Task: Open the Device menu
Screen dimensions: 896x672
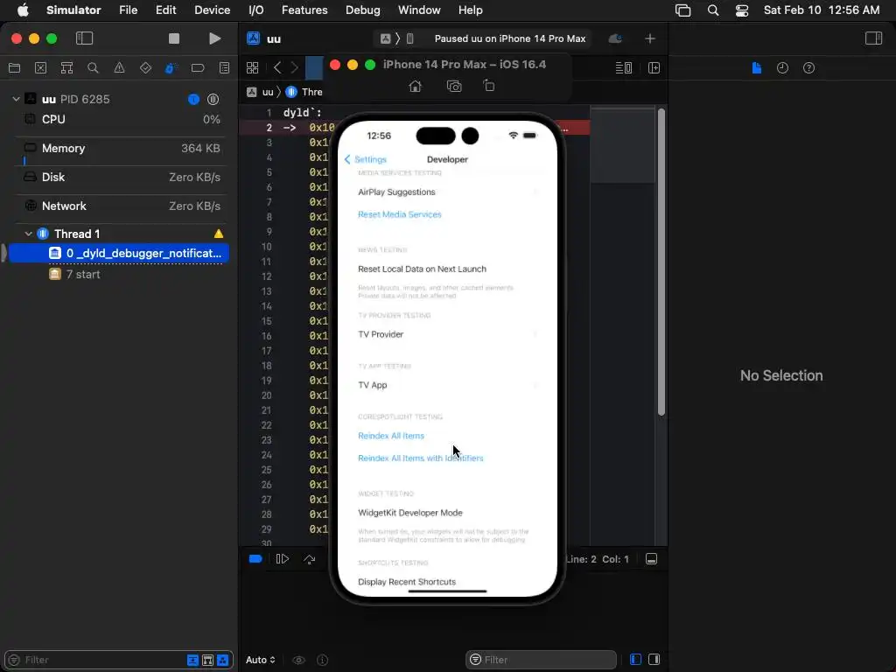Action: (212, 10)
